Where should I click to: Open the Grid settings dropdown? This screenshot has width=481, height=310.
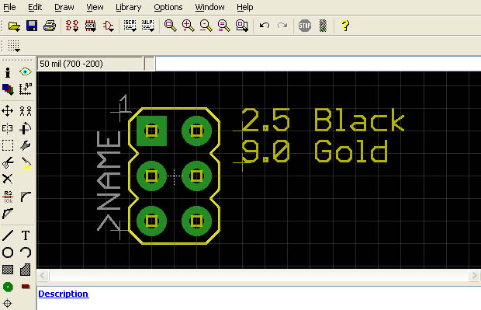pos(14,46)
